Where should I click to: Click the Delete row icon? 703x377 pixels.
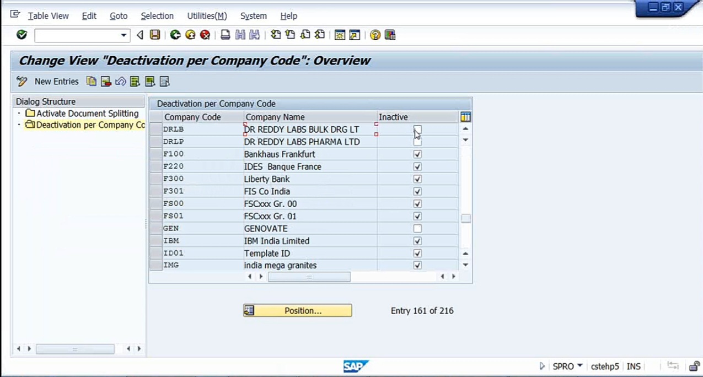pos(106,82)
